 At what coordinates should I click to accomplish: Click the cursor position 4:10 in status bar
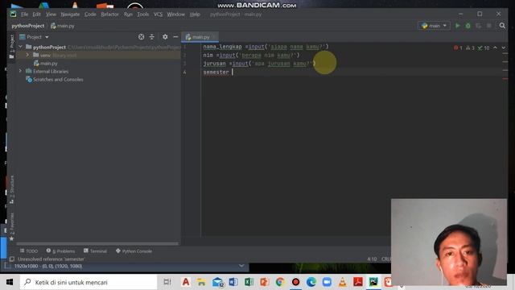pos(372,259)
